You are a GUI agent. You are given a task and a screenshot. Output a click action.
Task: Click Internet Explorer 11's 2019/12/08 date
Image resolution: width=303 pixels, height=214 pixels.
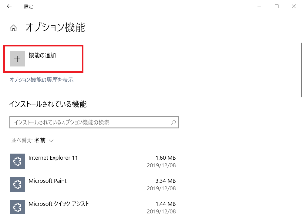[x=161, y=165]
